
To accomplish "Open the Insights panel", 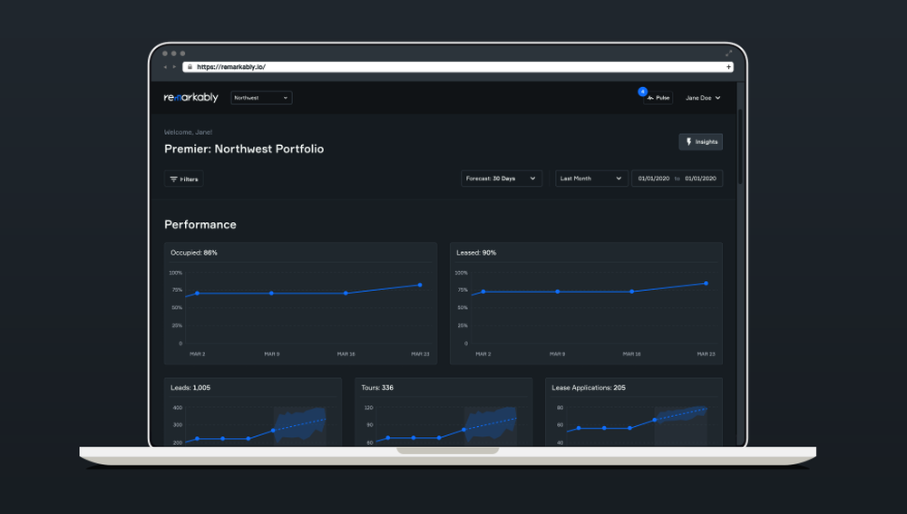I will [x=700, y=141].
